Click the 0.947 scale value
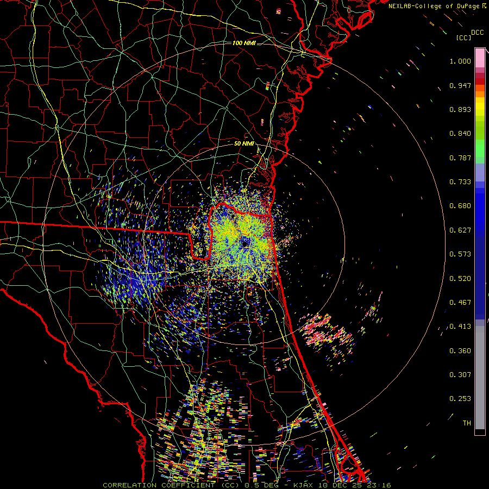 [460, 85]
